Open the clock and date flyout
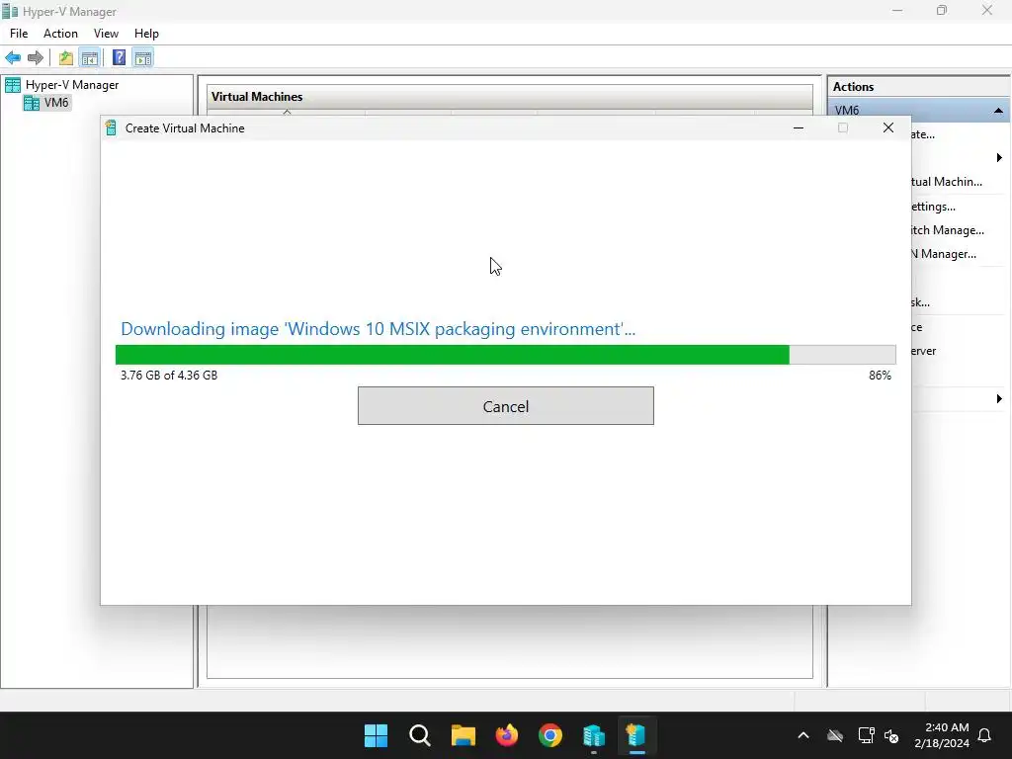The height and width of the screenshot is (759, 1012). click(x=942, y=735)
